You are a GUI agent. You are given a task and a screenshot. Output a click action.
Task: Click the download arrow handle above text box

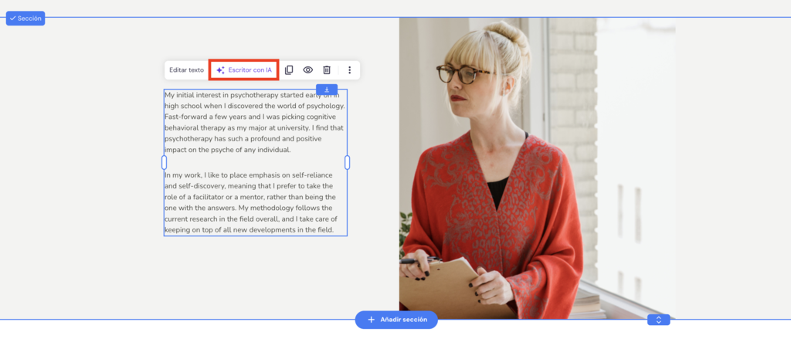tap(327, 90)
